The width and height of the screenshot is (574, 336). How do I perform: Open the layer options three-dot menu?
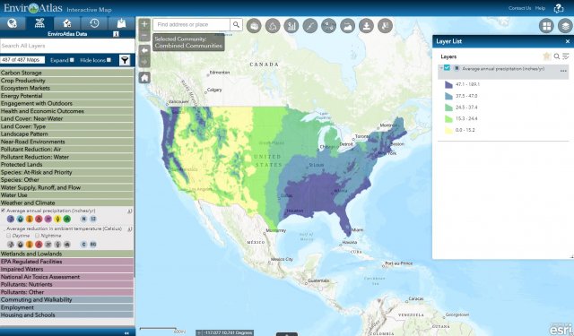[x=563, y=71]
